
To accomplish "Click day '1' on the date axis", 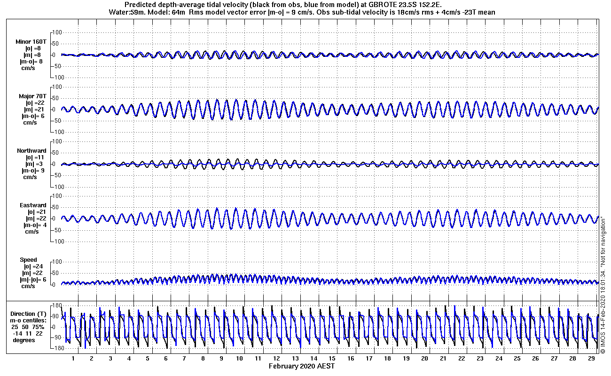I will 73,359.
